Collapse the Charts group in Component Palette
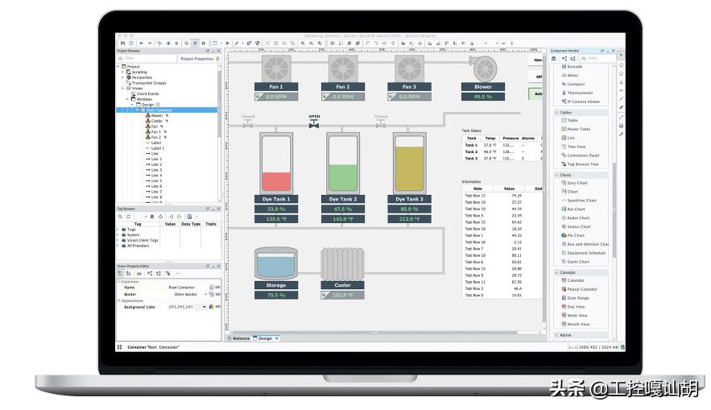The width and height of the screenshot is (711, 410). (x=557, y=175)
